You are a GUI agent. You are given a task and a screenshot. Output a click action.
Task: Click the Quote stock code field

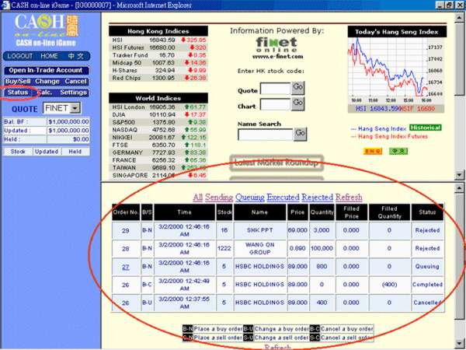276,89
